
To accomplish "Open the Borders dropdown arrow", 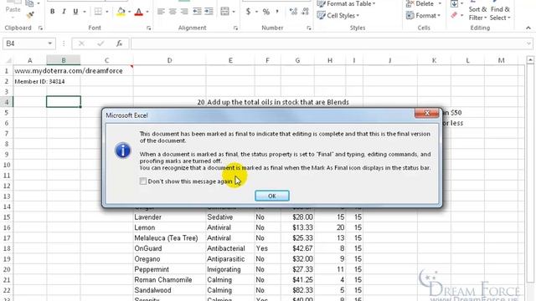I will (107, 12).
